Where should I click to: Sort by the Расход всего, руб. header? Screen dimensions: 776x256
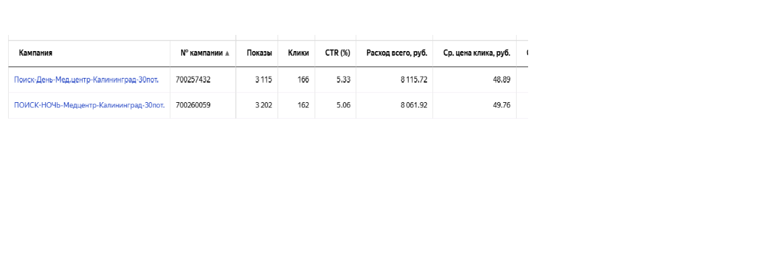tap(397, 53)
